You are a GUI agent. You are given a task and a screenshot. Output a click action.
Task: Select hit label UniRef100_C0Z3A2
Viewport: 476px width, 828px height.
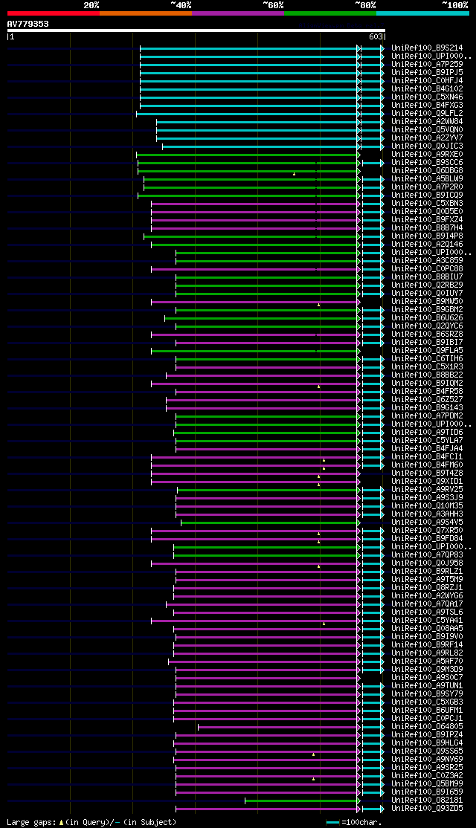427,776
